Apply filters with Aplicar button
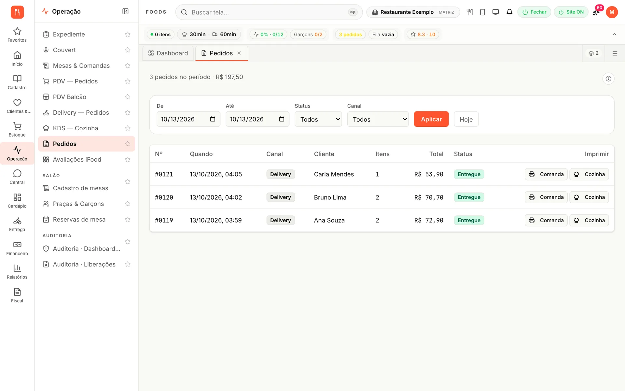This screenshot has height=391, width=625. click(431, 119)
